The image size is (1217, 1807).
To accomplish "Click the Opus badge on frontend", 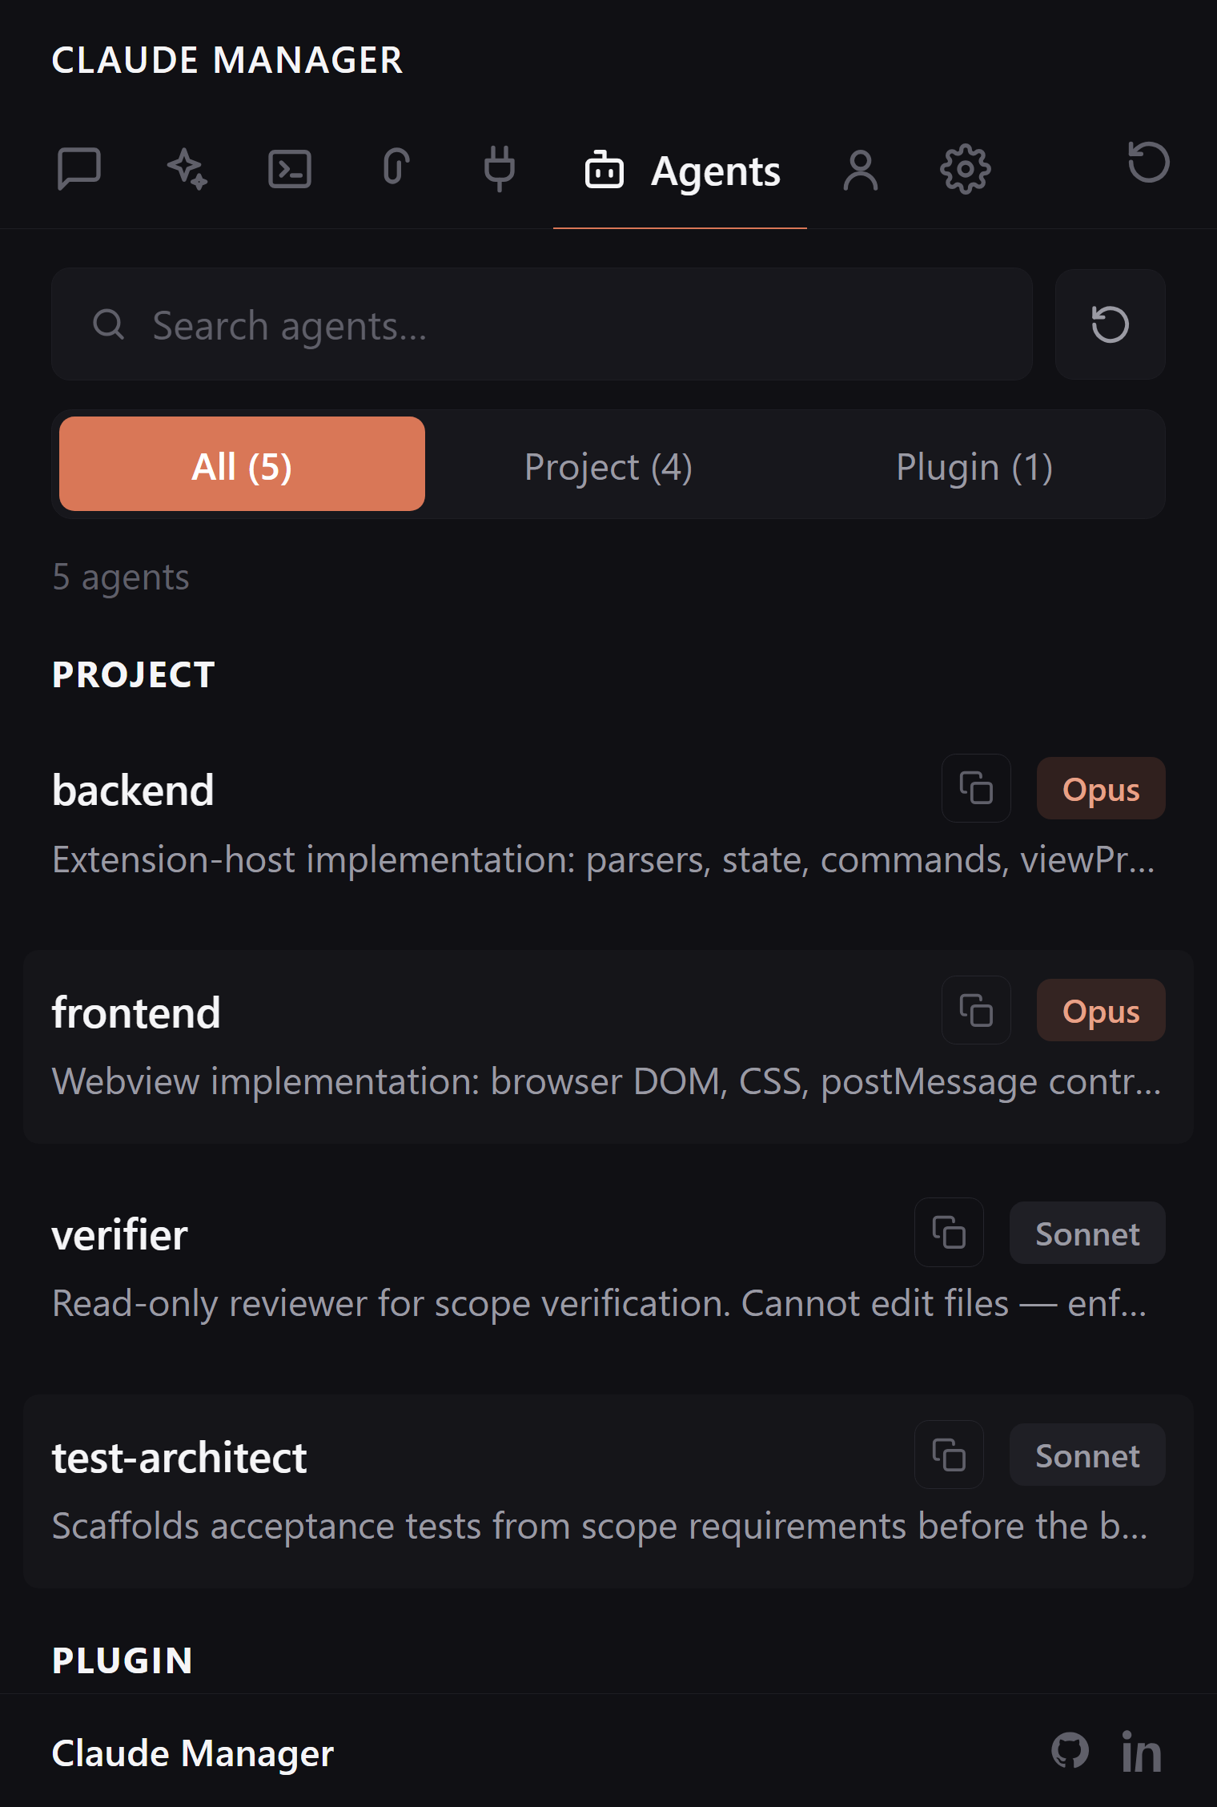I will coord(1101,1011).
